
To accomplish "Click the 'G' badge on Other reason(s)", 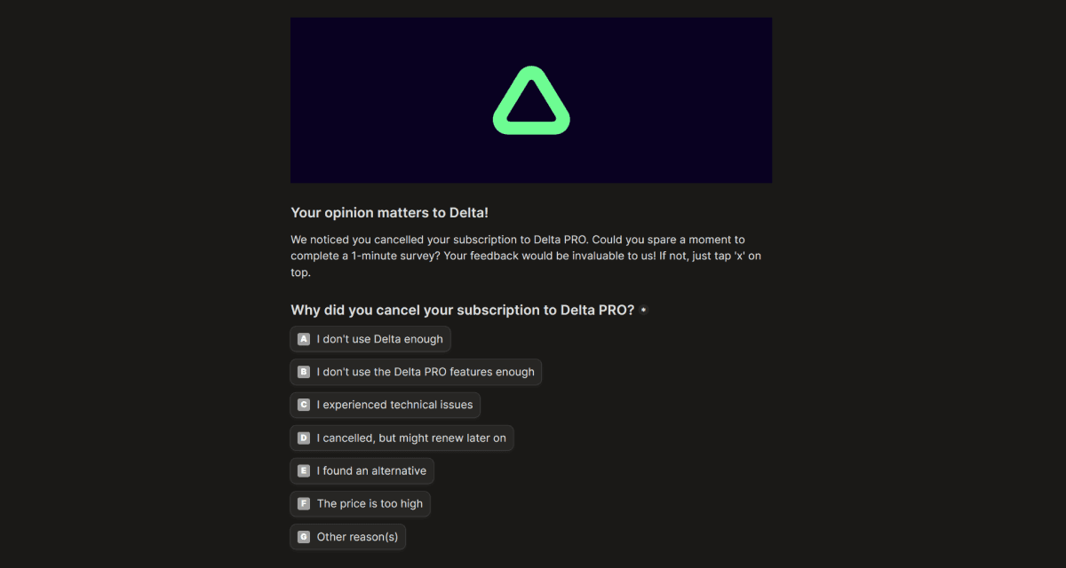I will tap(303, 536).
